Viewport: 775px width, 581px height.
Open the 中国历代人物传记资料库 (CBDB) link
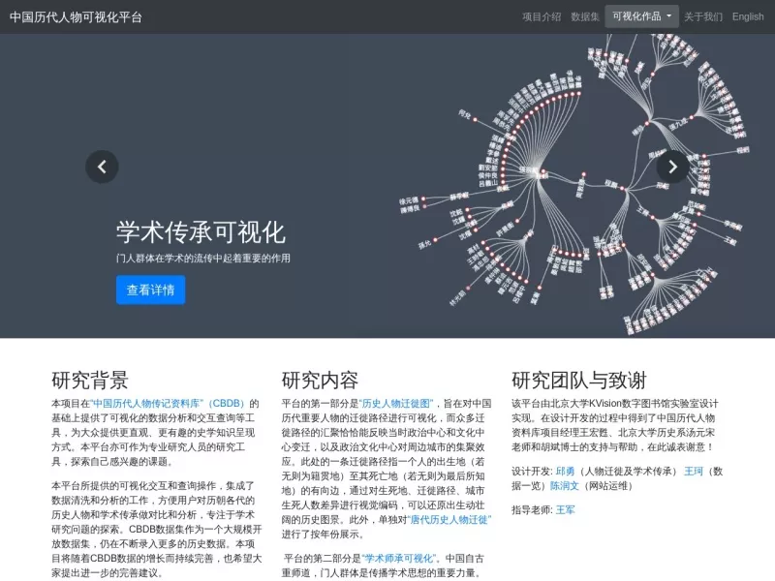click(168, 404)
